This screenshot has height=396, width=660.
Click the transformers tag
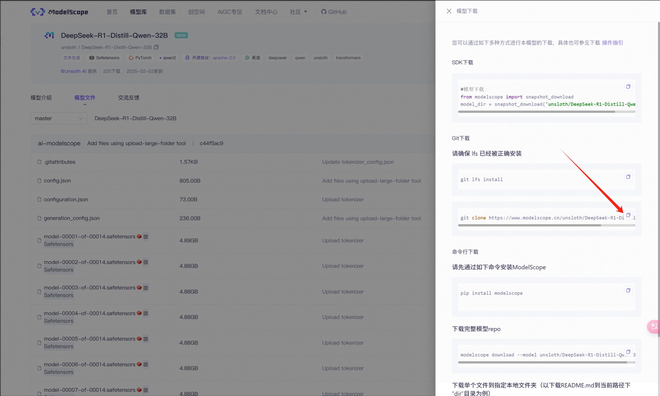click(348, 58)
